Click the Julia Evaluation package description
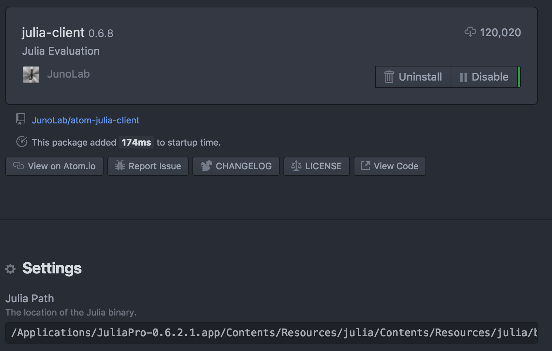Screen dimensions: 552x351 pyautogui.click(x=61, y=51)
